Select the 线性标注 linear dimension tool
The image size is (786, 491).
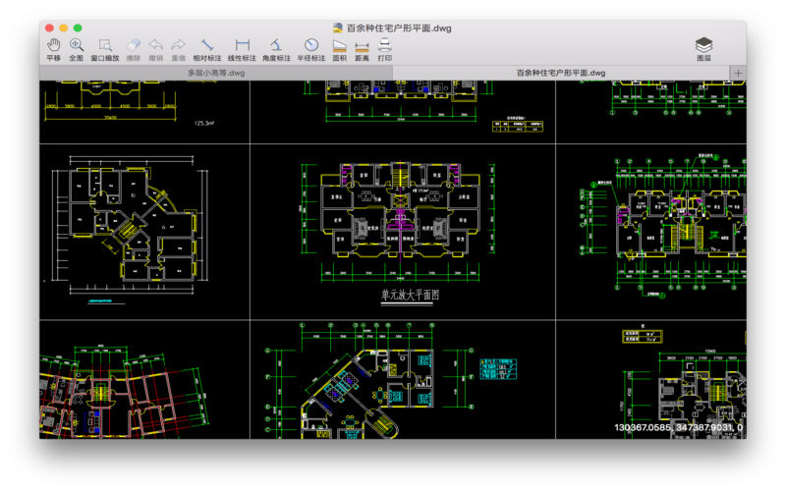pos(242,50)
